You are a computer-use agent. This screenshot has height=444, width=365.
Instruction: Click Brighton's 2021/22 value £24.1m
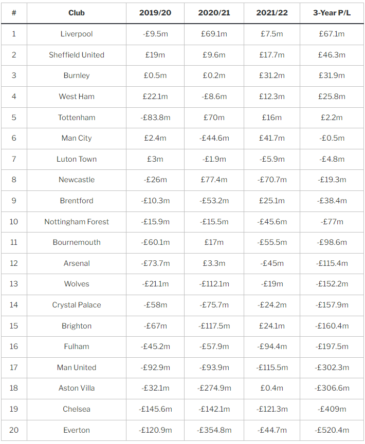pyautogui.click(x=272, y=326)
